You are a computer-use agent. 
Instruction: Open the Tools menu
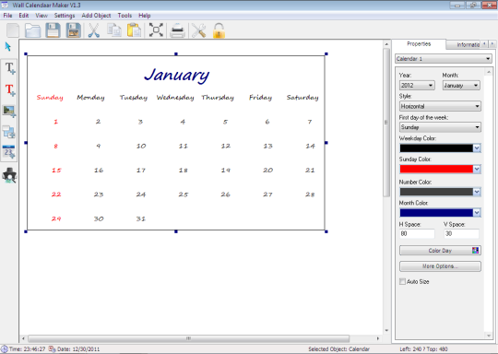[x=125, y=16]
